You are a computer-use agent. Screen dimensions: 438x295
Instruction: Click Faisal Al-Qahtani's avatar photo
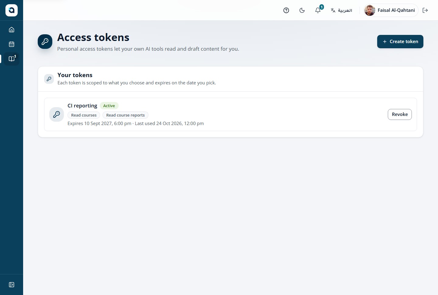(370, 10)
